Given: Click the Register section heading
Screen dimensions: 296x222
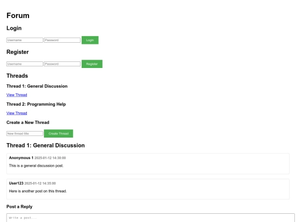Looking at the screenshot, I should [x=18, y=52].
